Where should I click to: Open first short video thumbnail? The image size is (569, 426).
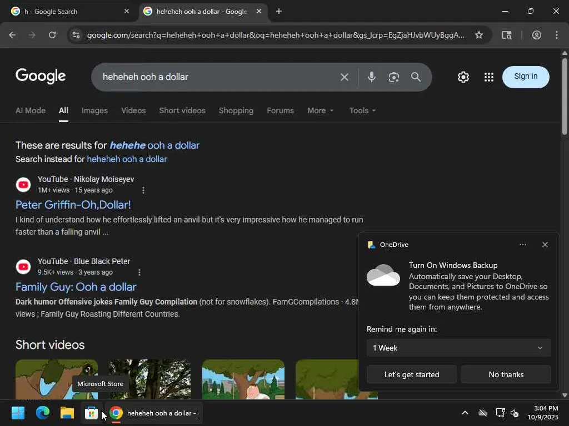56,379
